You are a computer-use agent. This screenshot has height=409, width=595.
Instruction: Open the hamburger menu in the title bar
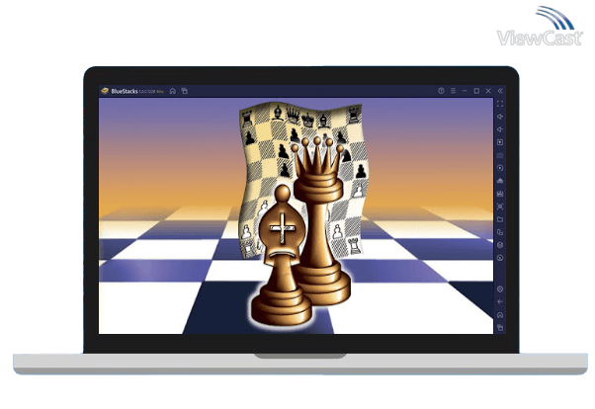(x=453, y=91)
